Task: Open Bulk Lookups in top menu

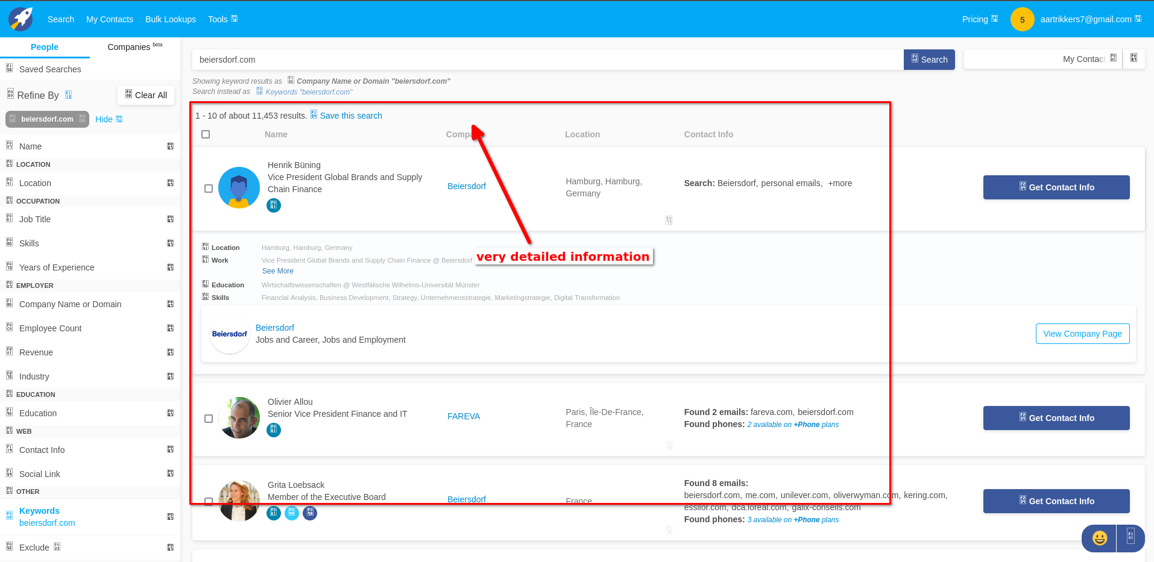Action: click(171, 19)
